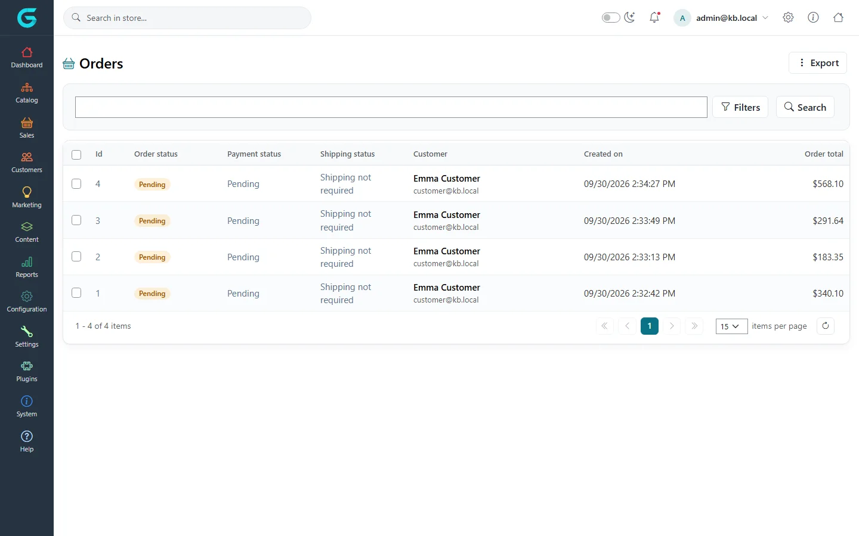Open the Plugins section

coord(27,372)
